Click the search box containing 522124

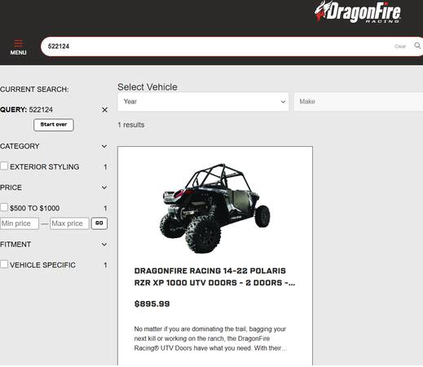218,46
